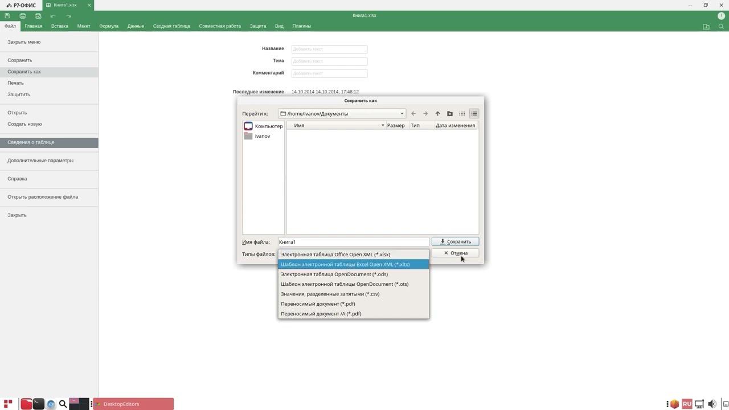Click the taskbar search magnifier

63,404
